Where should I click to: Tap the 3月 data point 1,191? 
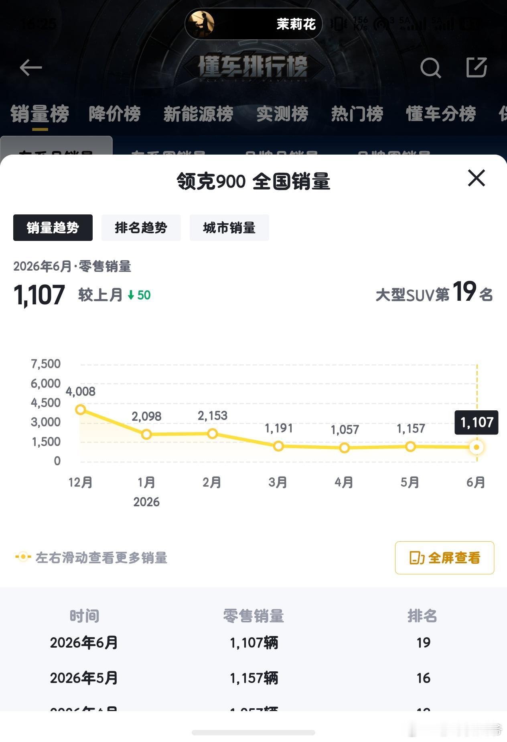coord(278,446)
